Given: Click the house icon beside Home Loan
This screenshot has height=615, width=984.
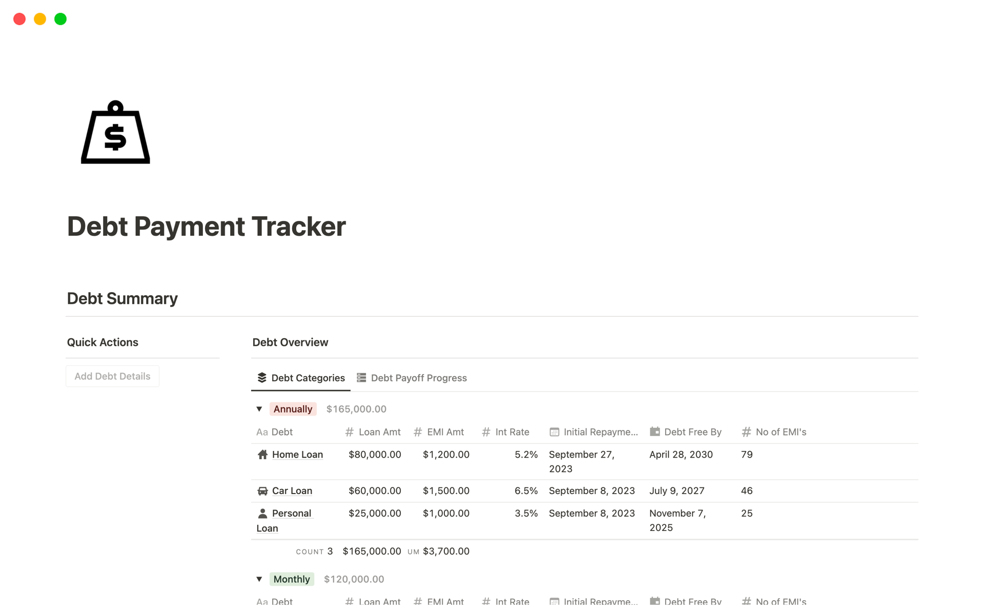Looking at the screenshot, I should (262, 455).
